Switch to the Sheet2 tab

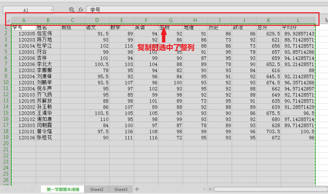point(97,189)
